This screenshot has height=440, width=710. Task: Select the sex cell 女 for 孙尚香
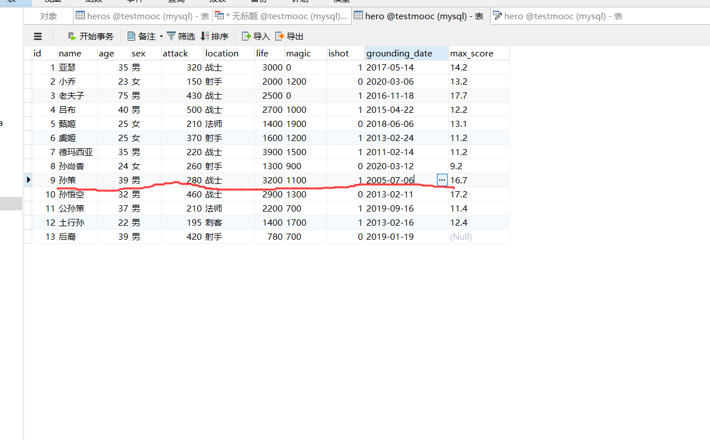(x=146, y=166)
